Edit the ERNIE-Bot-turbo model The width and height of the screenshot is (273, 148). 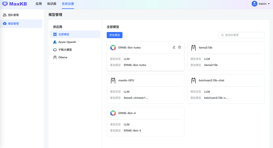coord(174,47)
